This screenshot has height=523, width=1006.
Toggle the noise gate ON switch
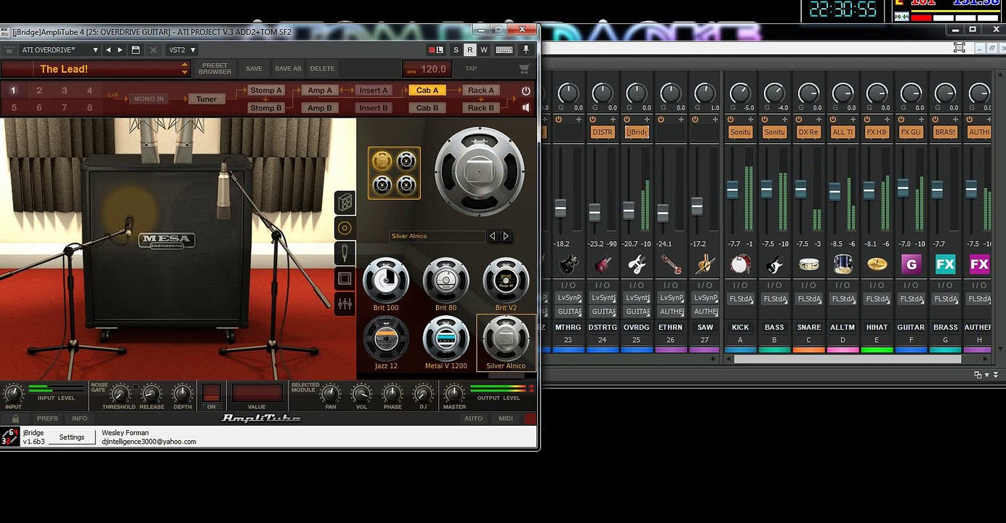(x=212, y=393)
